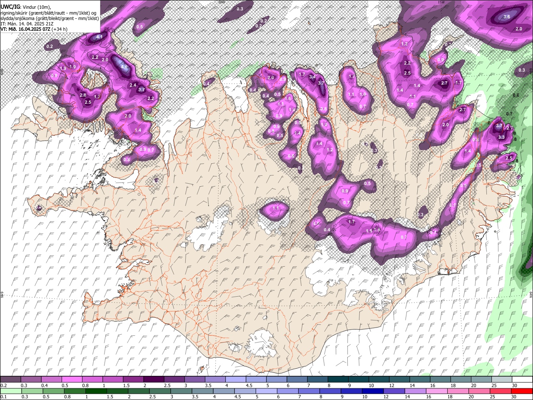This screenshot has height=400, width=533.
Task: Click the '20W' longitude label
Action: pos(221,2)
